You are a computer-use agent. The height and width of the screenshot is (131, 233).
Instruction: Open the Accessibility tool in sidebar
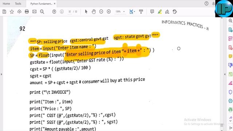click(x=230, y=101)
